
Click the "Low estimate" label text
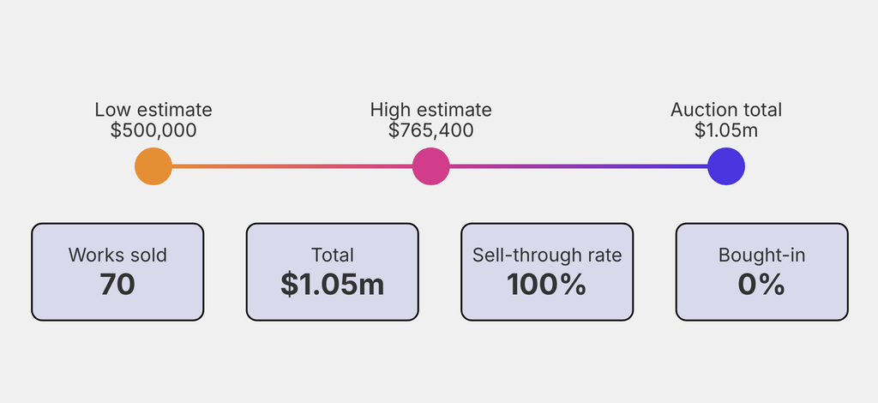click(153, 110)
